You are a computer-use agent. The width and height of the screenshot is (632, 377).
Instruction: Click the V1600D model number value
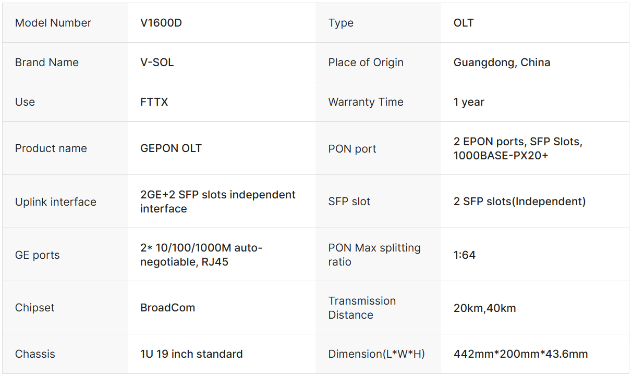(x=161, y=23)
